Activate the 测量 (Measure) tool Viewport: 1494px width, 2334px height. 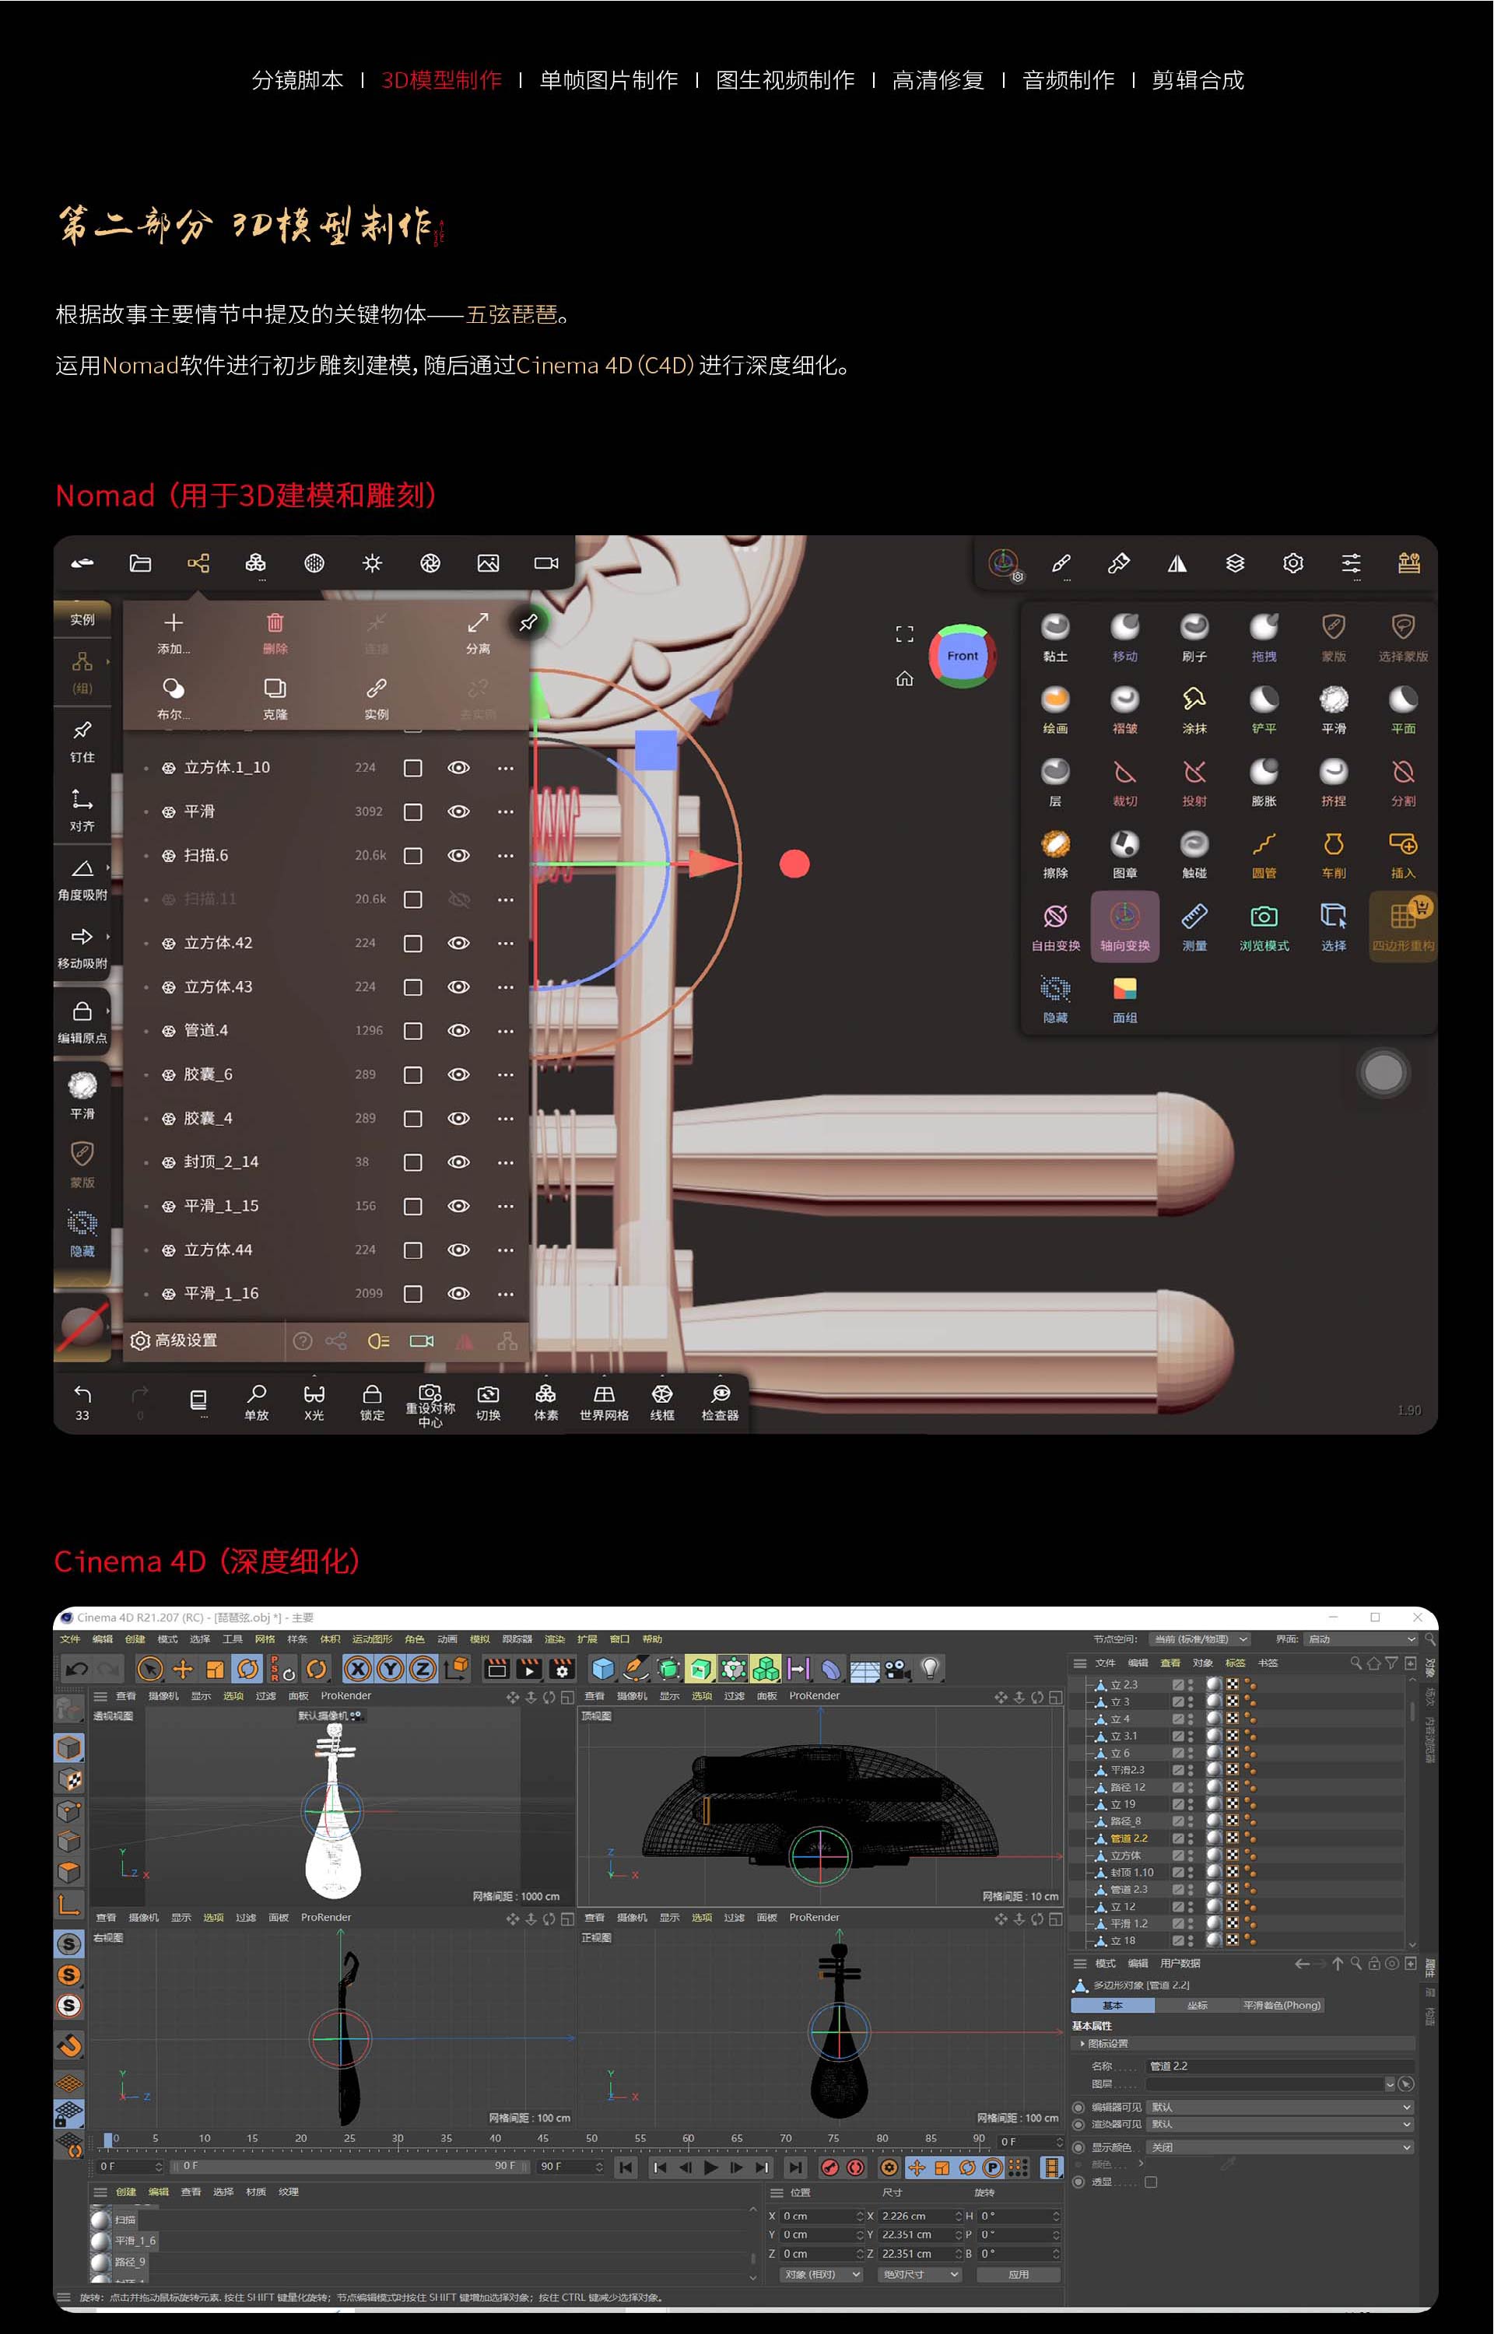click(x=1194, y=917)
